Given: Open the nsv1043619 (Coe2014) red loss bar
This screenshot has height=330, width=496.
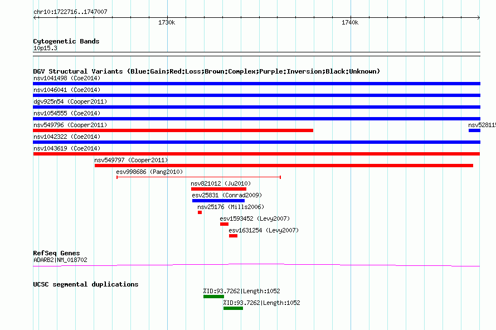Looking at the screenshot, I should pyautogui.click(x=256, y=154).
